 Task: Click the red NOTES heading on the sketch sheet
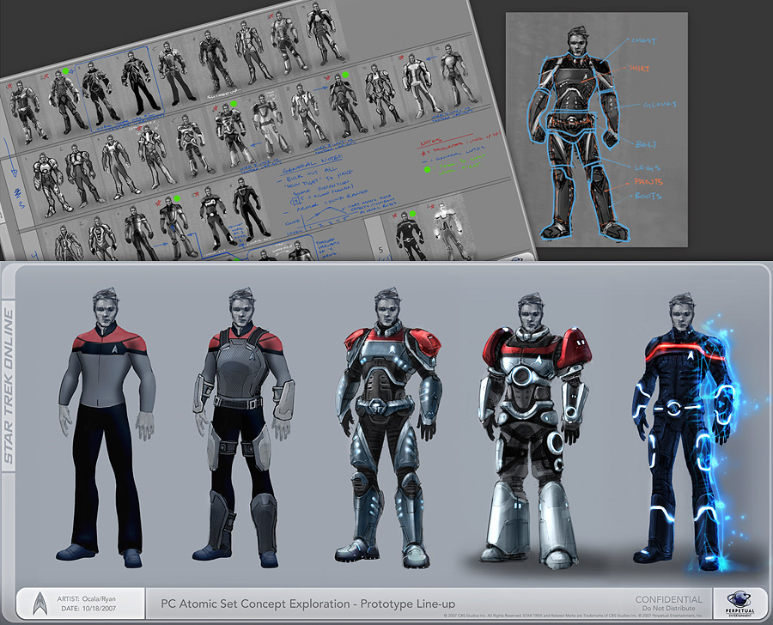click(x=431, y=143)
